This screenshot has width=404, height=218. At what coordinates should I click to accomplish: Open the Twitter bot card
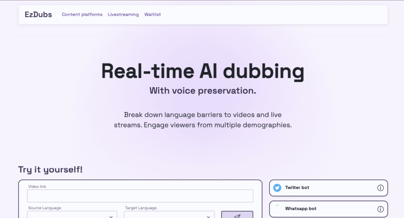tap(329, 188)
